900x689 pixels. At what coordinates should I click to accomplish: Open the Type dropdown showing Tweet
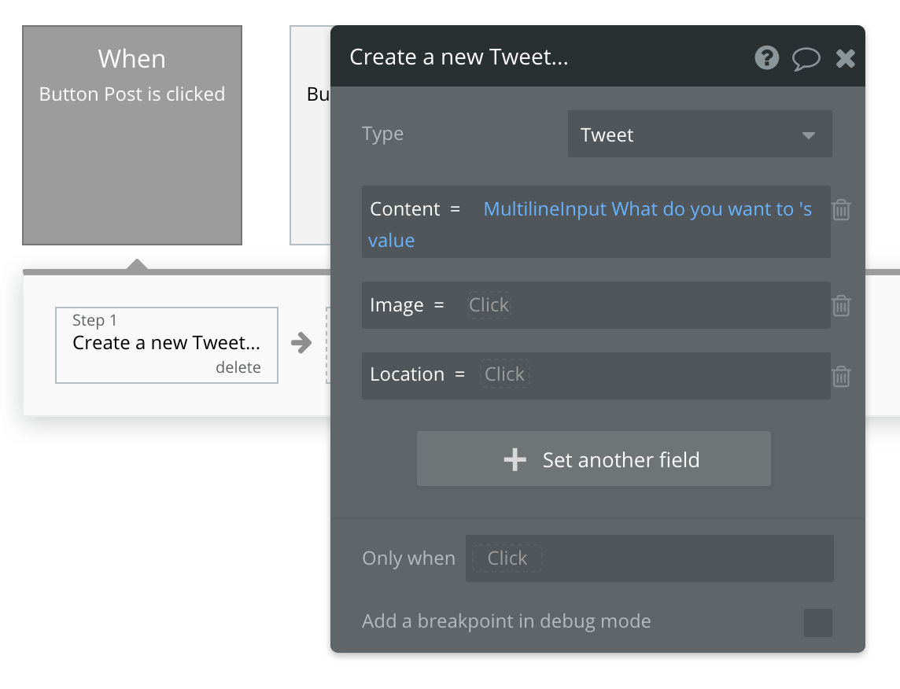click(699, 134)
